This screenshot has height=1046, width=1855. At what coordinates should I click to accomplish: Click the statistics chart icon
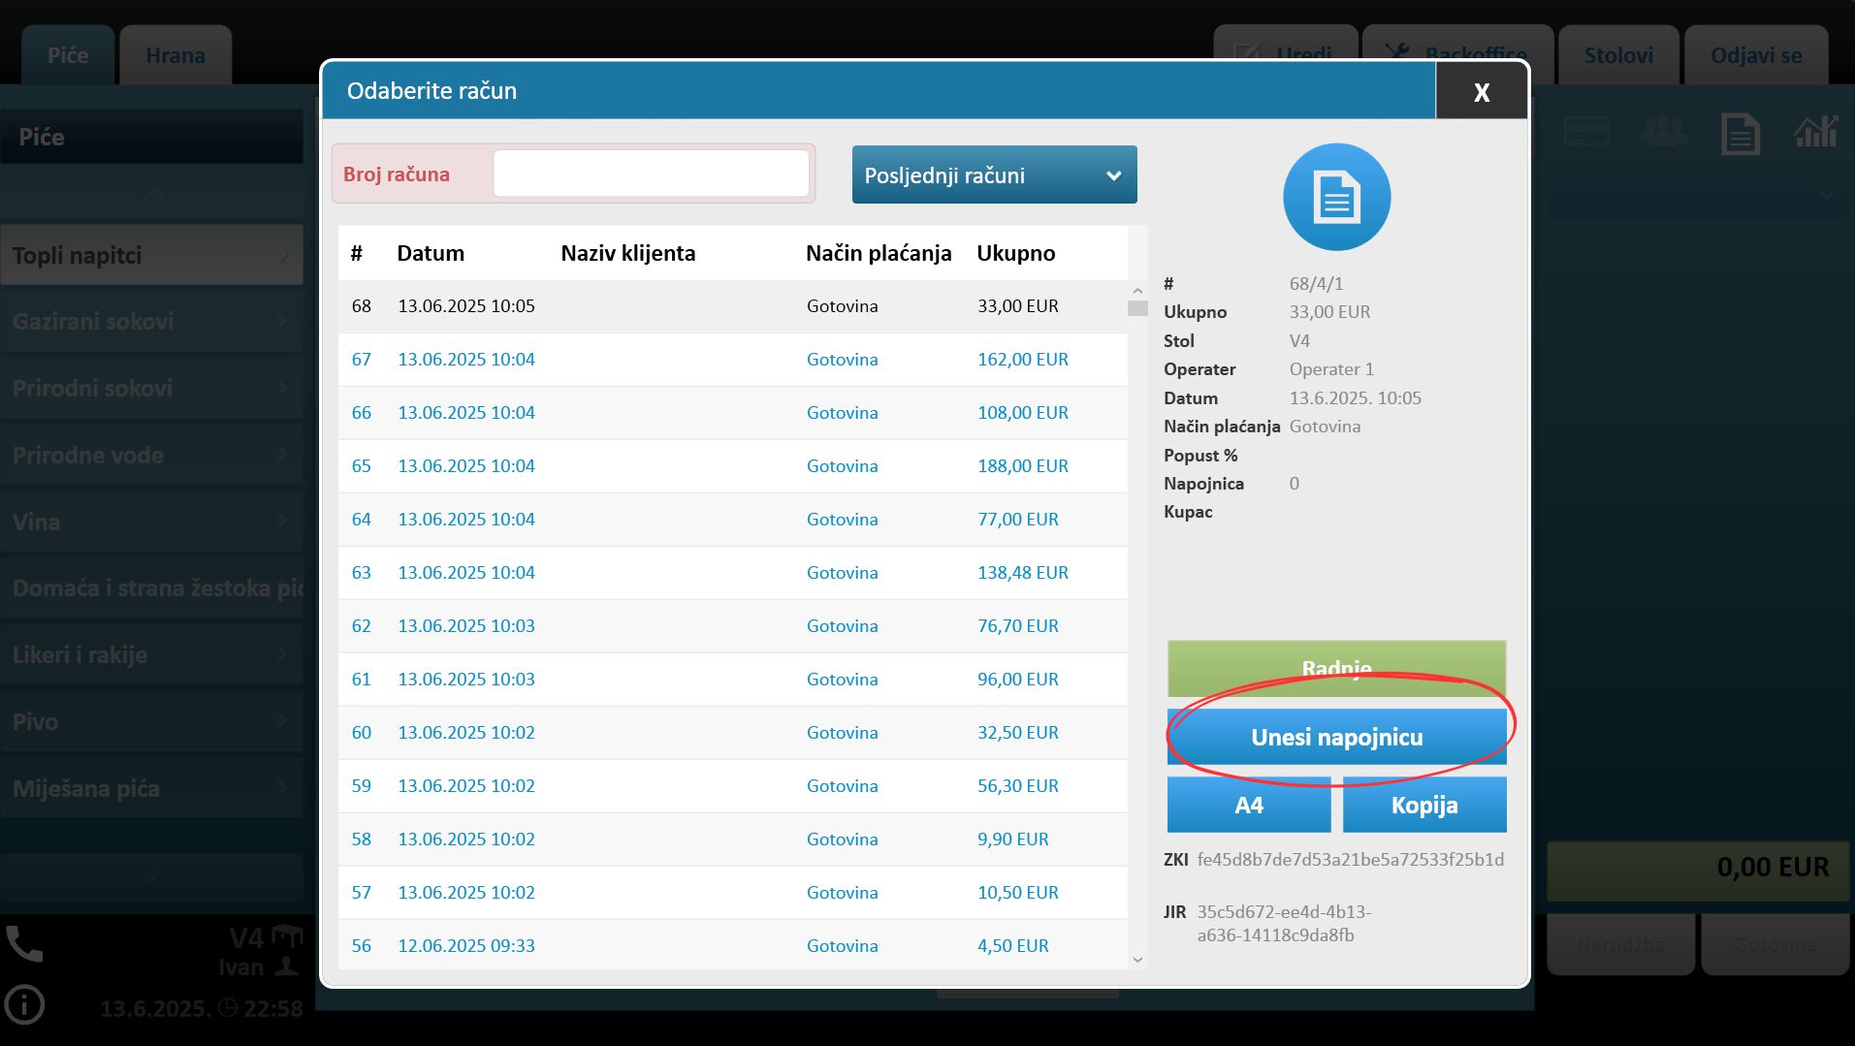[1815, 133]
